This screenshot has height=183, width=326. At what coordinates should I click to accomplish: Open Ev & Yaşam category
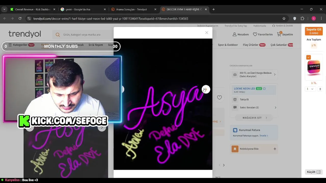[96, 45]
